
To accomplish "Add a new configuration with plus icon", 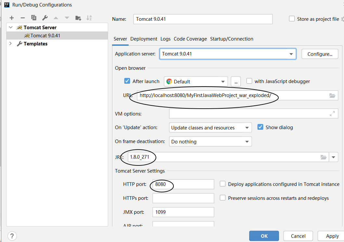I will (x=12, y=18).
